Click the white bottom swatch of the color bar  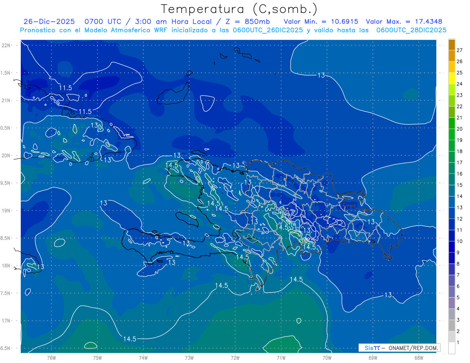pyautogui.click(x=452, y=348)
